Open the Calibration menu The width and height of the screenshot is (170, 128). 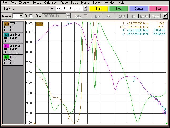click(x=51, y=3)
